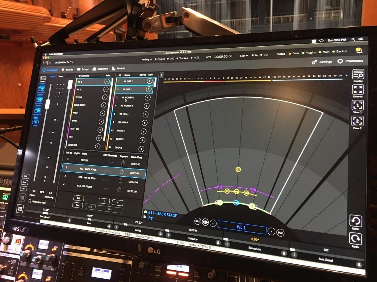Click the Monitoring fader handle
This screenshot has width=377, height=282.
click(70, 84)
